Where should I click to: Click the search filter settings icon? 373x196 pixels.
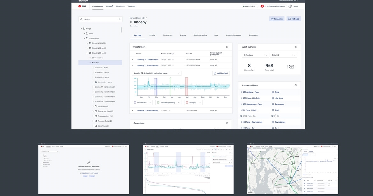(x=120, y=19)
